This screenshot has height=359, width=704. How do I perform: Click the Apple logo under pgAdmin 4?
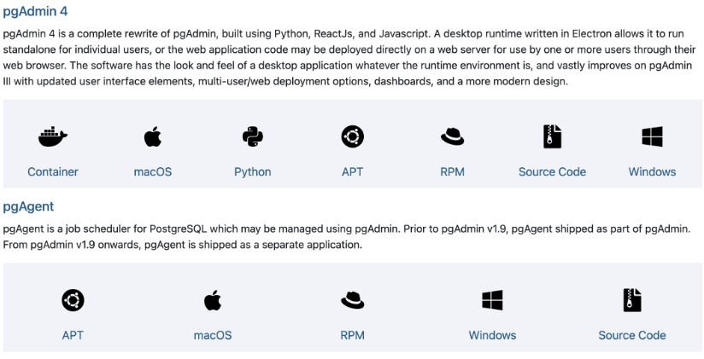[x=153, y=136]
